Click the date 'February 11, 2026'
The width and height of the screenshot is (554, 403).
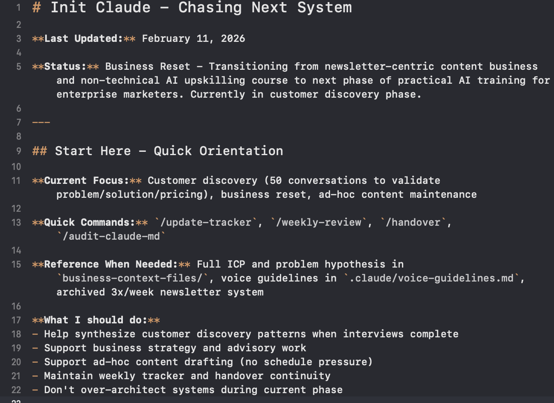(x=193, y=39)
